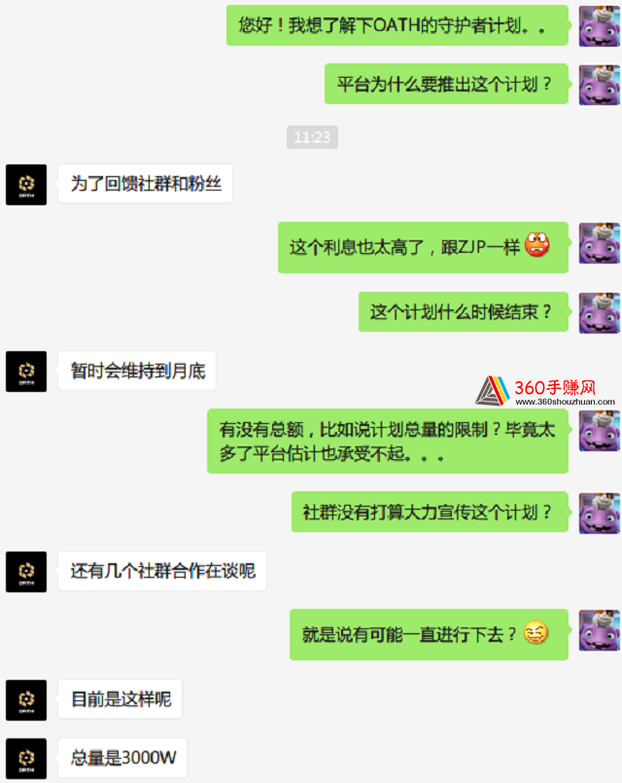Click the user avatar beside 社群没有打算大力宣传

(599, 513)
